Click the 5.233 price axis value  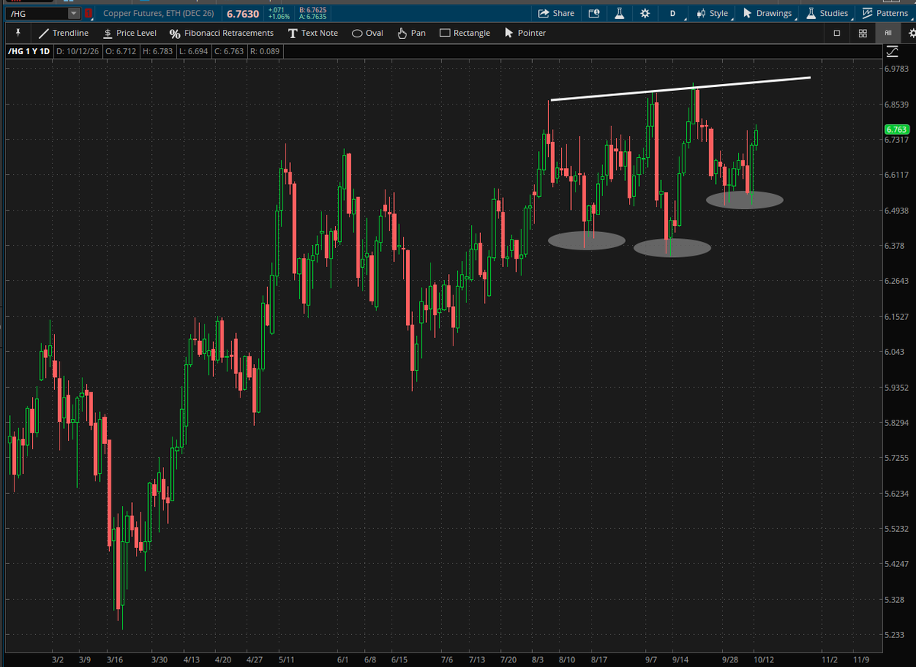coord(894,635)
